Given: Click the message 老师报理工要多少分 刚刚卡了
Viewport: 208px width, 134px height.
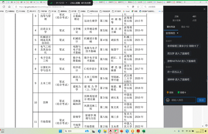Looking at the screenshot, I should tap(183, 46).
